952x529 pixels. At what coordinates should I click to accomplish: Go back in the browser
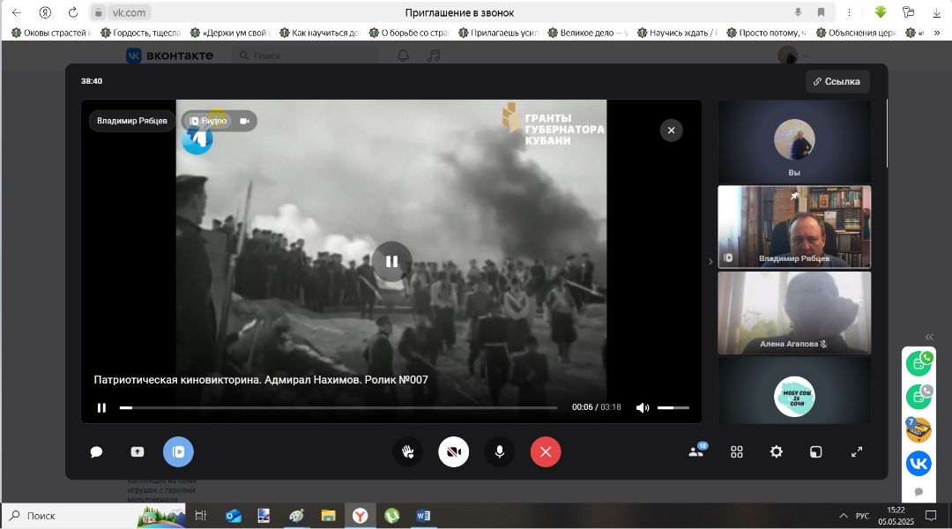pos(17,12)
